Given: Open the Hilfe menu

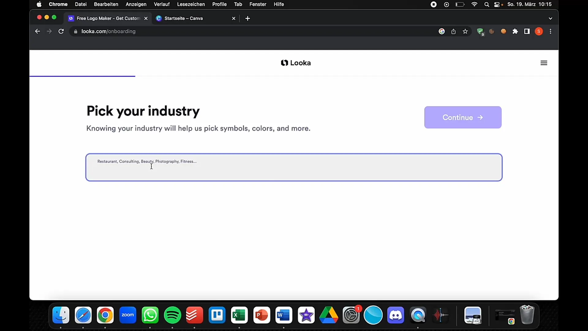Looking at the screenshot, I should 279,4.
